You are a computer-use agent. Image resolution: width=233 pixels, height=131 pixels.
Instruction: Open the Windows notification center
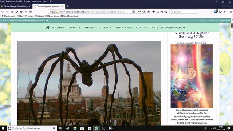(229, 128)
